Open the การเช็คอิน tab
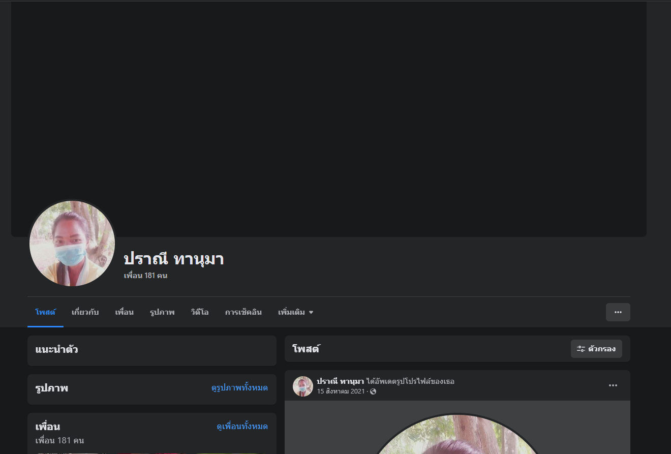Viewport: 671px width, 454px height. point(243,312)
